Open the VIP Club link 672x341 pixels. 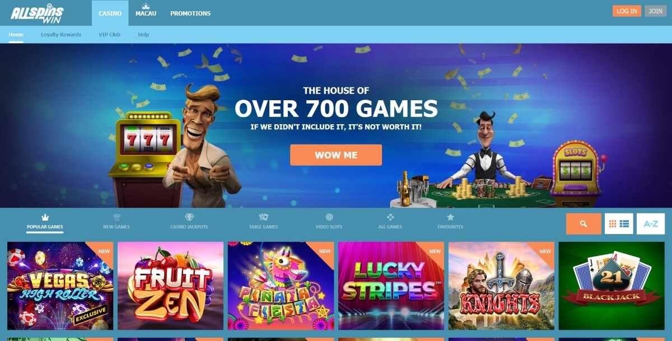pyautogui.click(x=110, y=35)
